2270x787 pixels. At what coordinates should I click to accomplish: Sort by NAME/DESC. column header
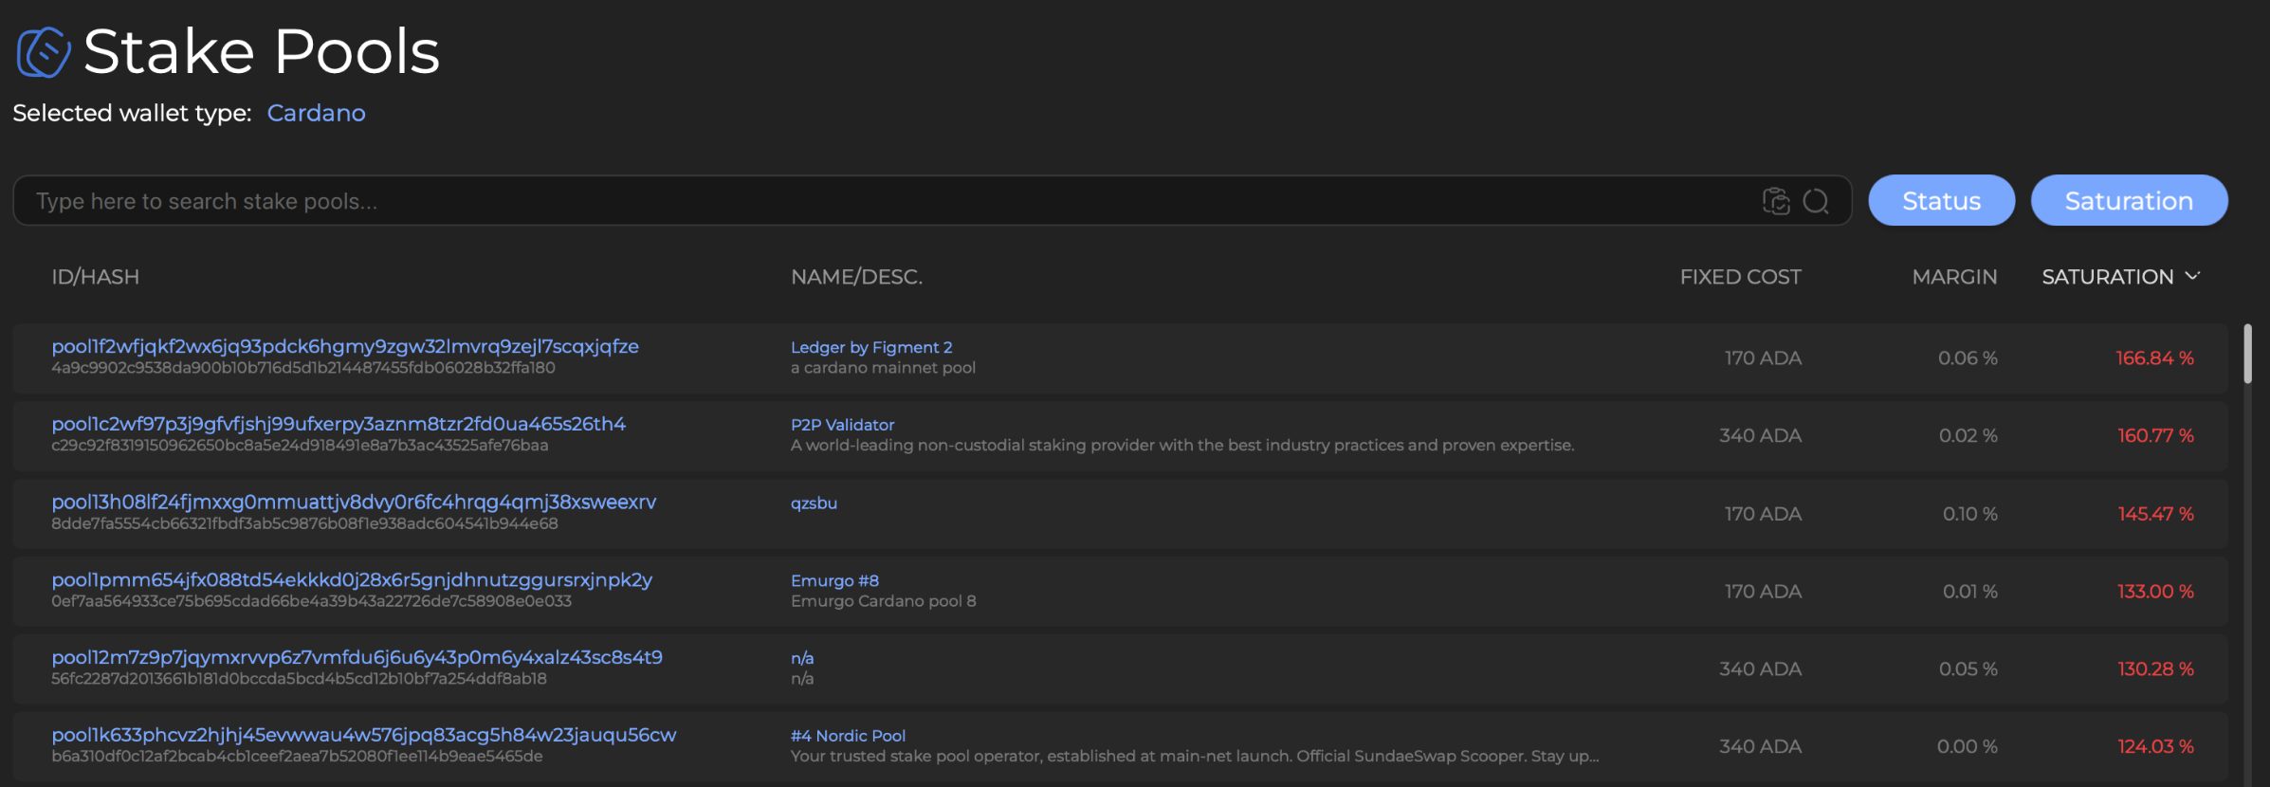856,277
